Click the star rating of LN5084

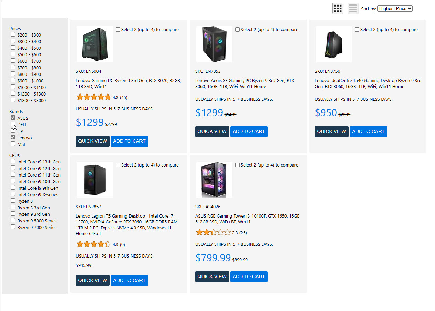(x=94, y=97)
